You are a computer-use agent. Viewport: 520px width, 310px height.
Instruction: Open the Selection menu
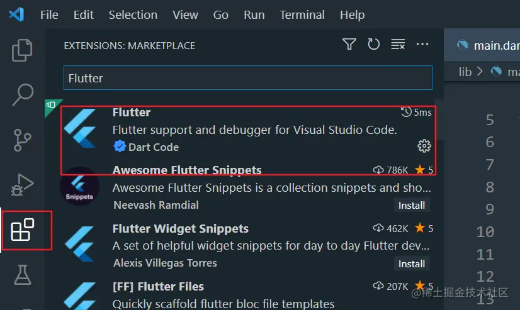[x=133, y=14]
